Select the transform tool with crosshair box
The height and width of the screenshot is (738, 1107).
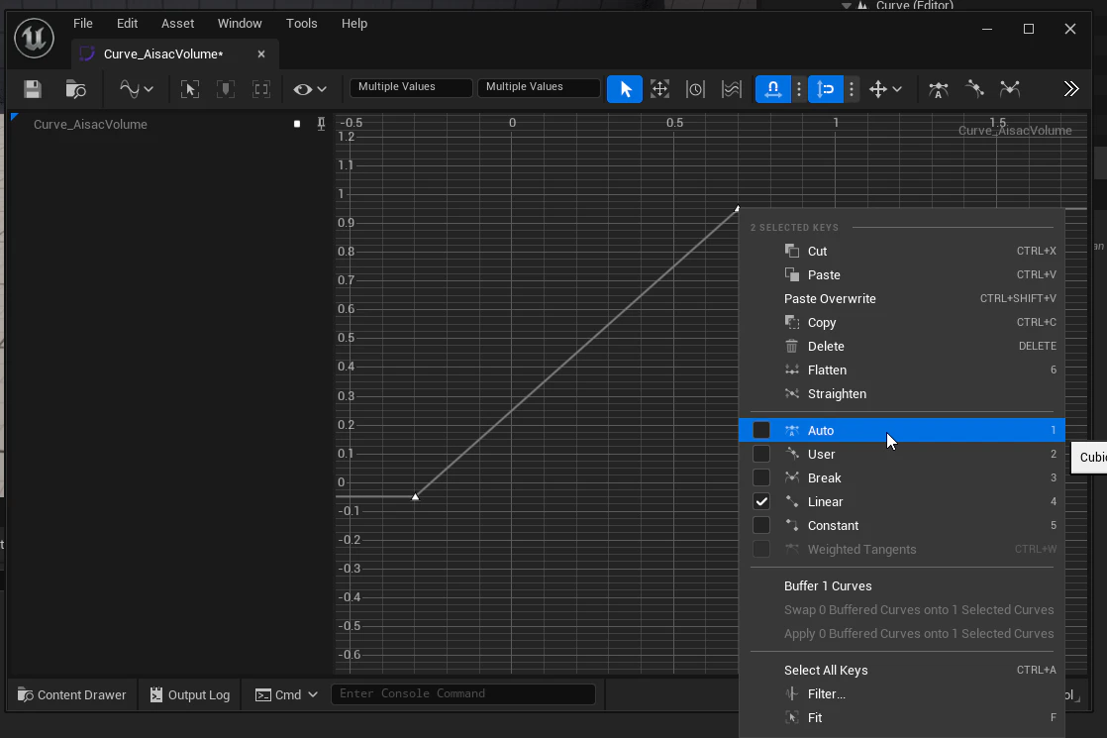pos(660,89)
